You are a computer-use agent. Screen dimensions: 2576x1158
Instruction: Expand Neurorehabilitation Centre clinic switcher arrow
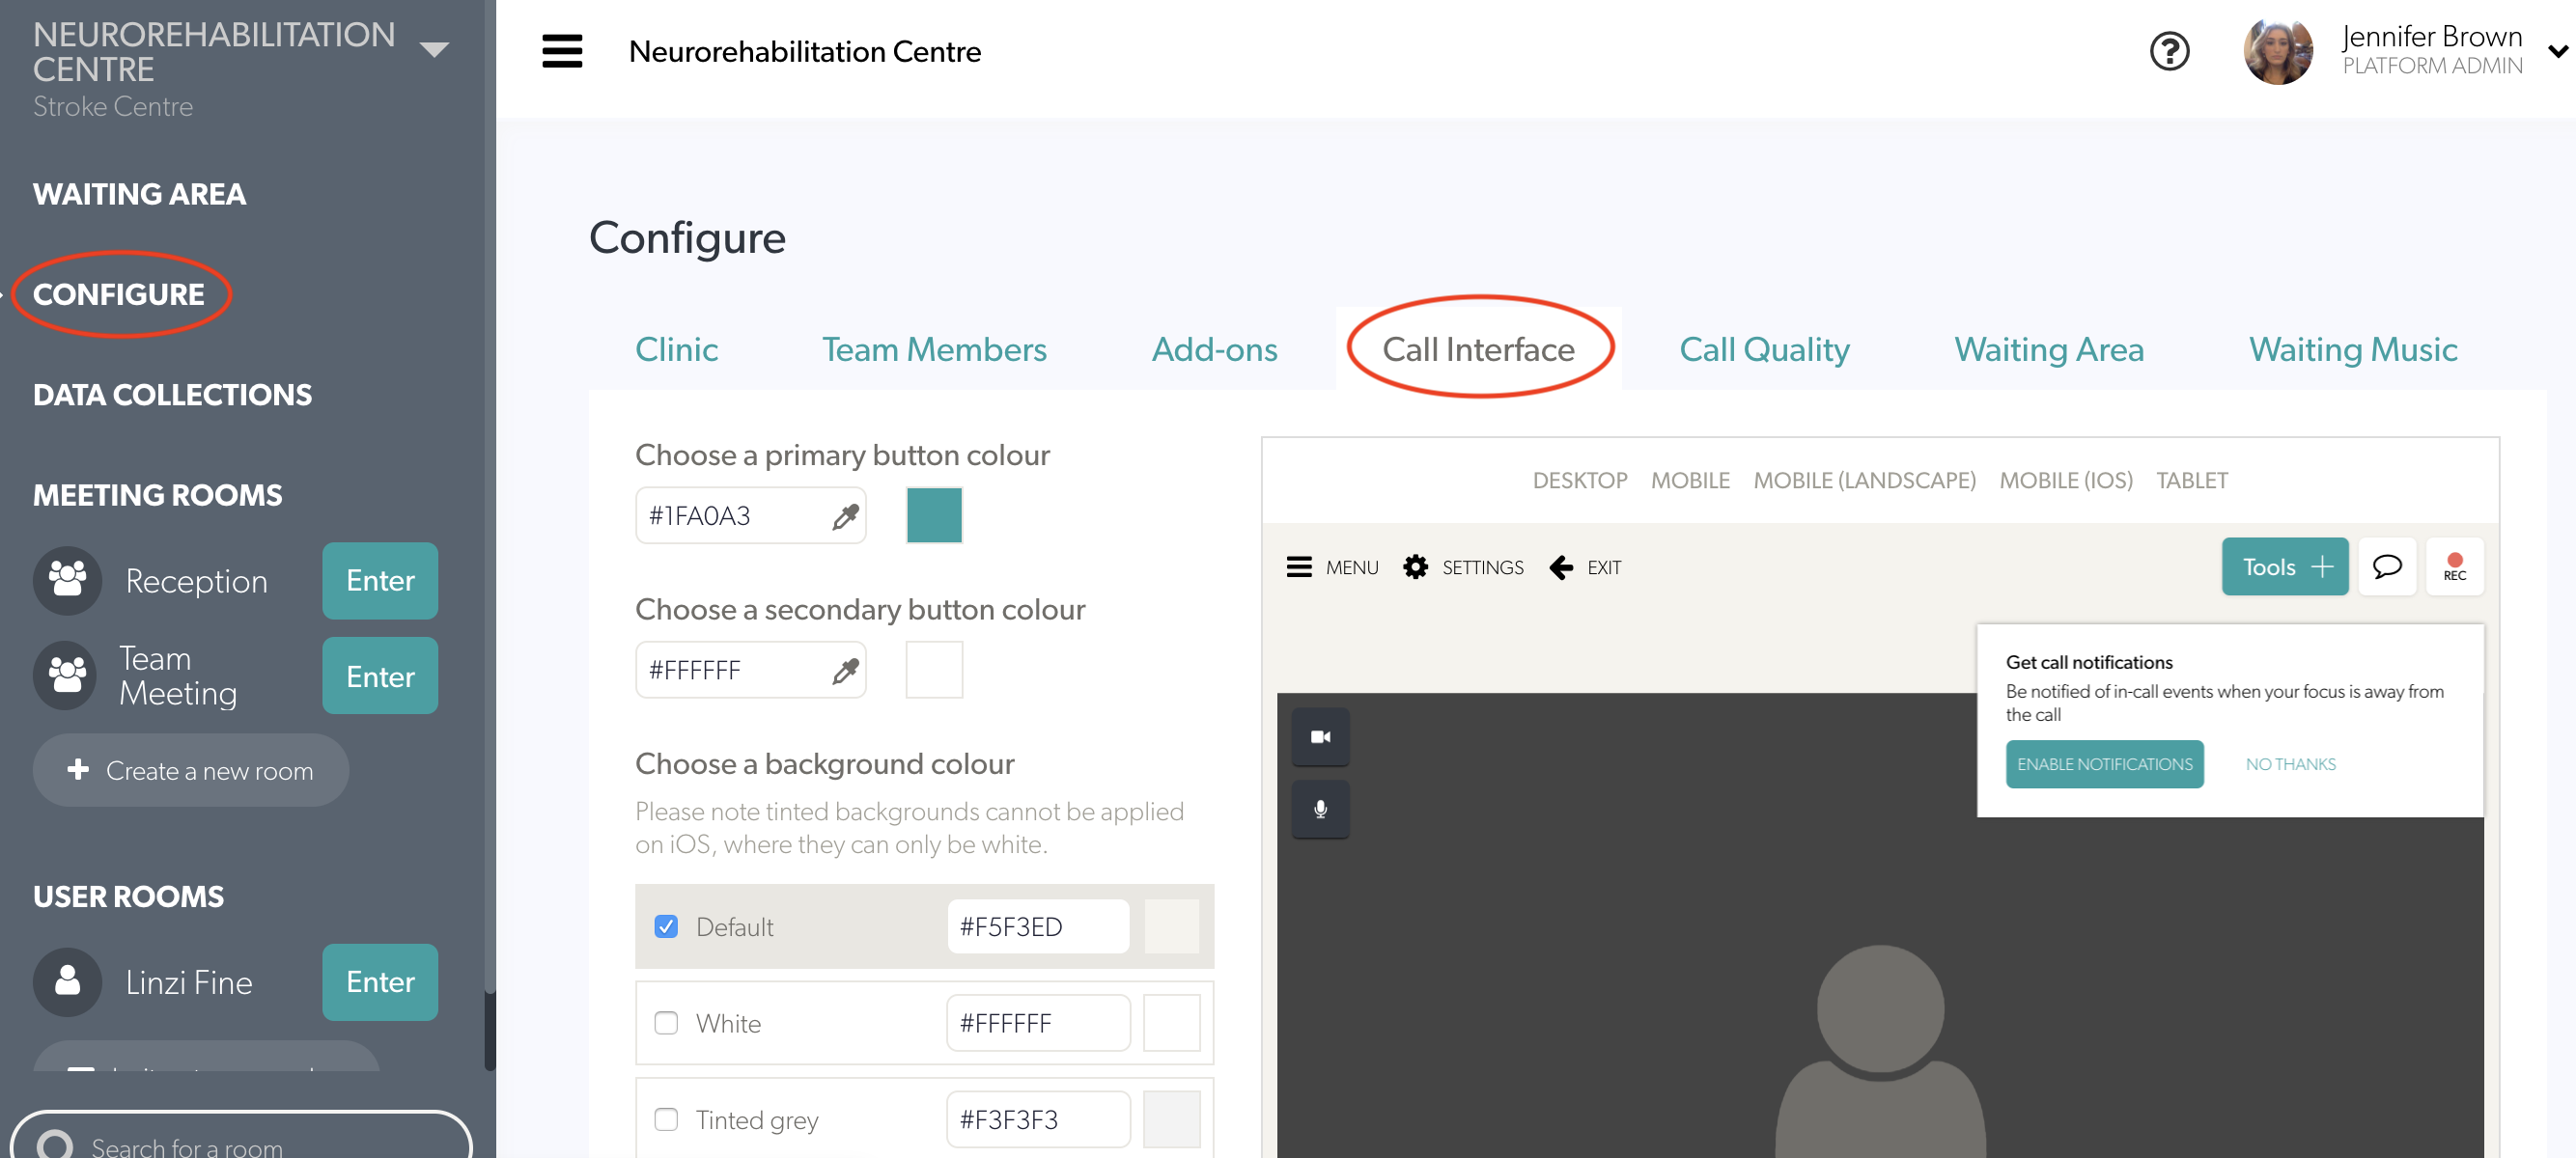434,49
